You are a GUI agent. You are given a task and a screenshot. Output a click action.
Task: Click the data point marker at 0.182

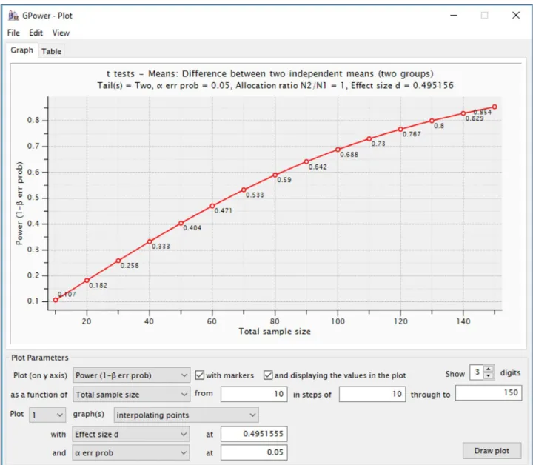pos(87,281)
